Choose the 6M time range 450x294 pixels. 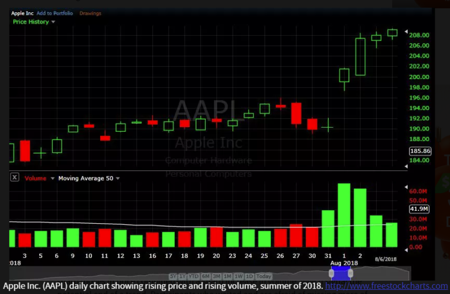point(207,276)
